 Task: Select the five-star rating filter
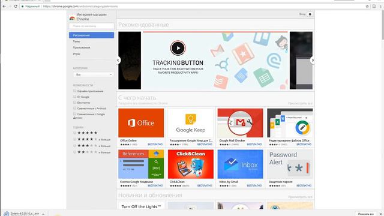[74, 133]
